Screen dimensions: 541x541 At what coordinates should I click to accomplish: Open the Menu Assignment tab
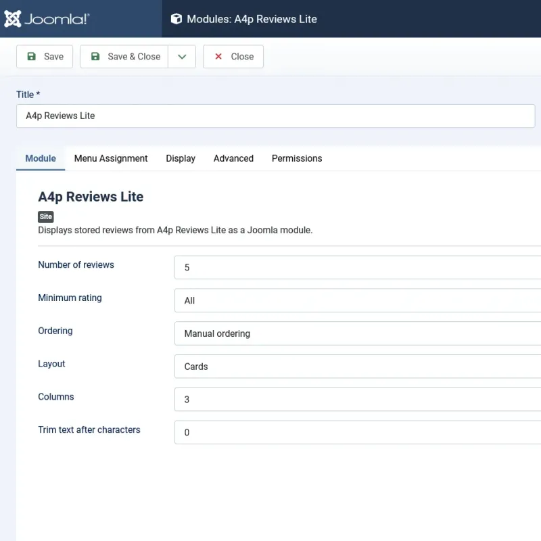coord(111,158)
